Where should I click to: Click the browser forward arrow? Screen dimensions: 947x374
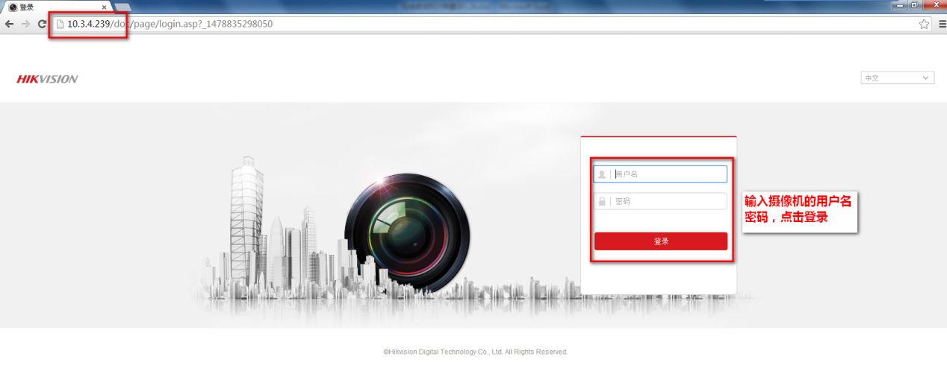pyautogui.click(x=25, y=24)
